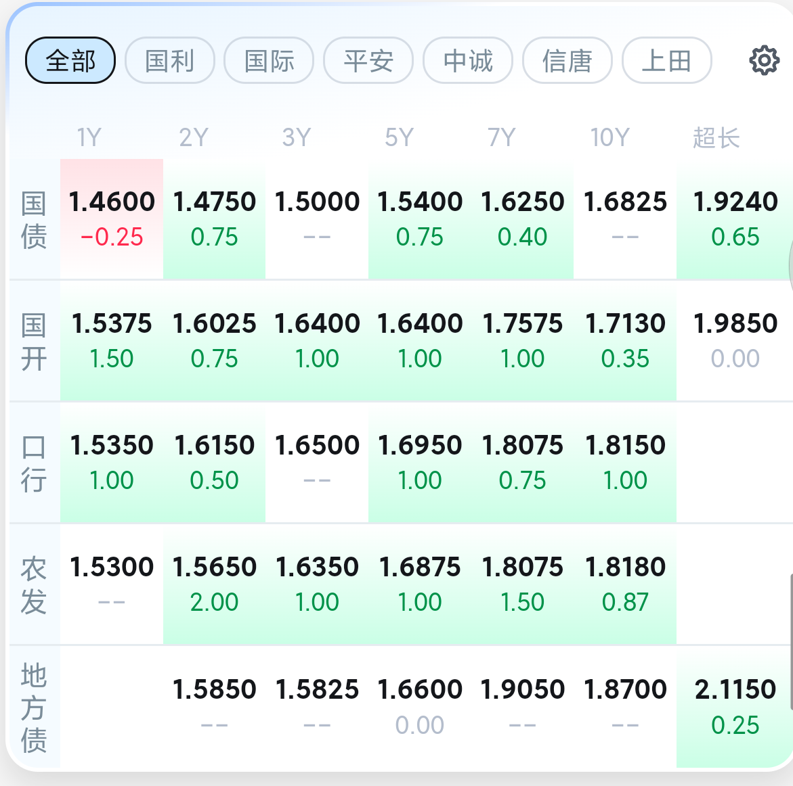Click 农发 2Y yield 1.5650

tap(215, 584)
